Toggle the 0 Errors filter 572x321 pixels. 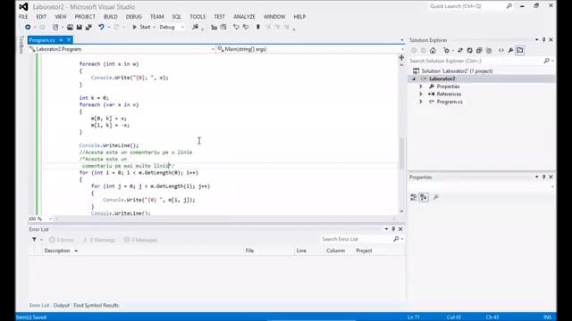click(x=62, y=240)
